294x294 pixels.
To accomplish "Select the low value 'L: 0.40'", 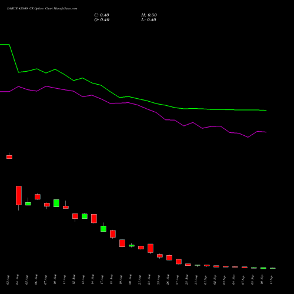I will [x=149, y=20].
